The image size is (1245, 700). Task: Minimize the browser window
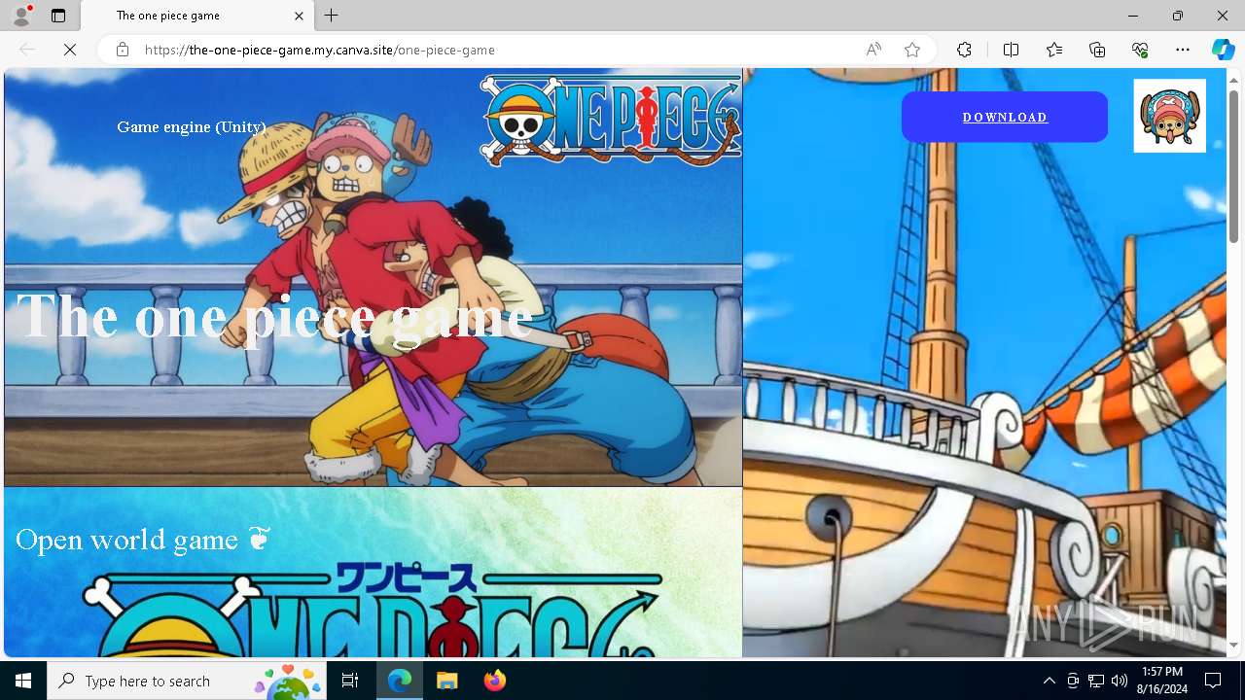click(1133, 16)
